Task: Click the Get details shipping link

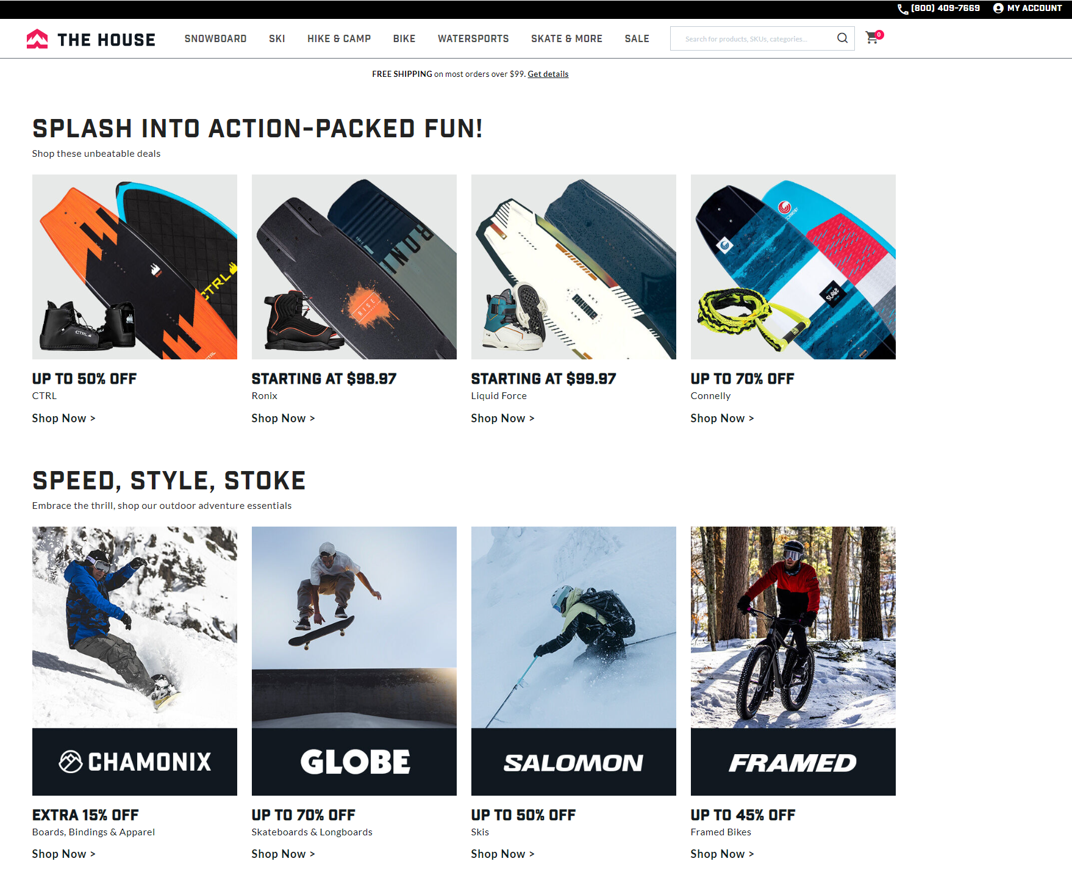Action: [x=548, y=74]
